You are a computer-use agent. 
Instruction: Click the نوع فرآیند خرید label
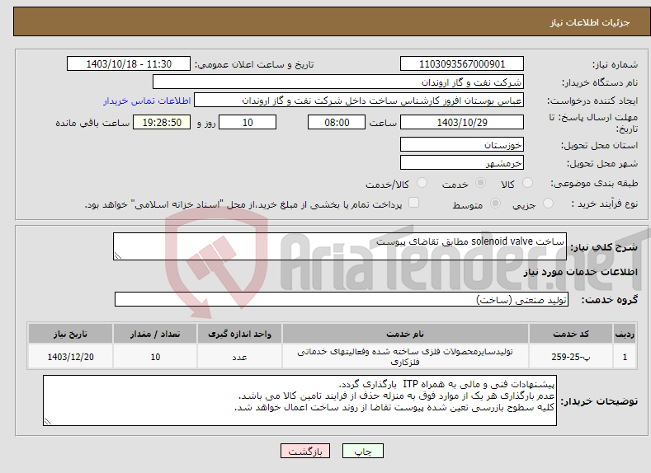pyautogui.click(x=605, y=204)
